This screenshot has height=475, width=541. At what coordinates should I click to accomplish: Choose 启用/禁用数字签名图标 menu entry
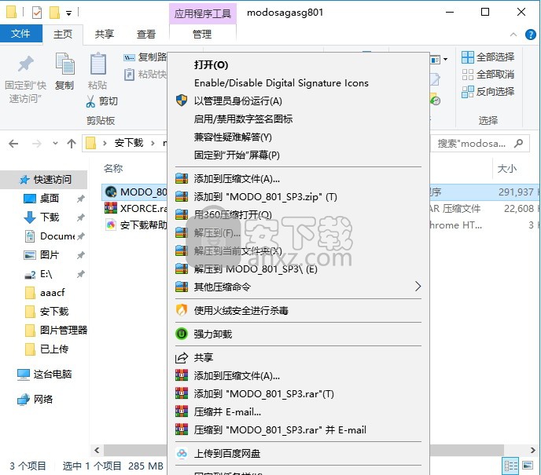click(299, 119)
